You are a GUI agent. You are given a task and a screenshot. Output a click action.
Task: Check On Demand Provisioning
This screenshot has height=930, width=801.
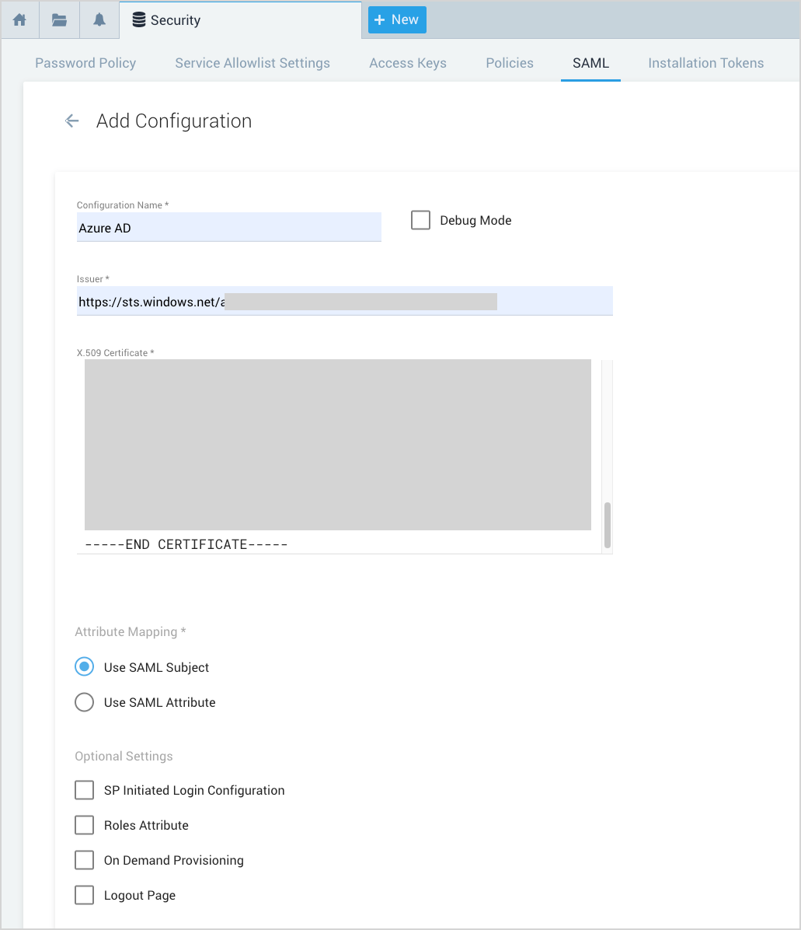(x=84, y=859)
